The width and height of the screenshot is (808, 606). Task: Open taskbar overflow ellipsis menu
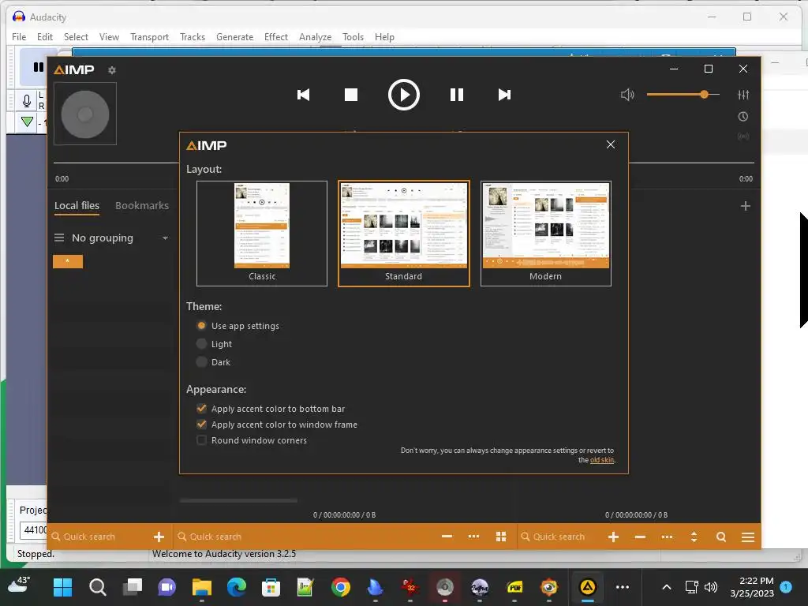pyautogui.click(x=623, y=587)
